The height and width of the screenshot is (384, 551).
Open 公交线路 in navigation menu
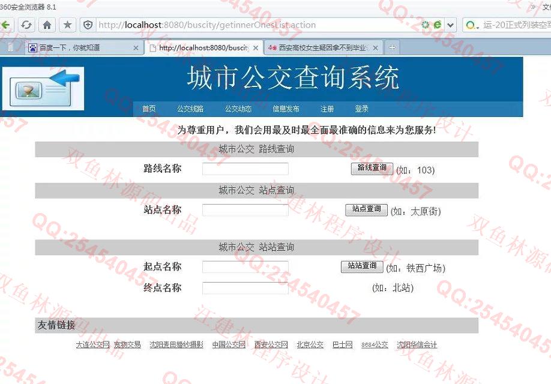tap(190, 109)
